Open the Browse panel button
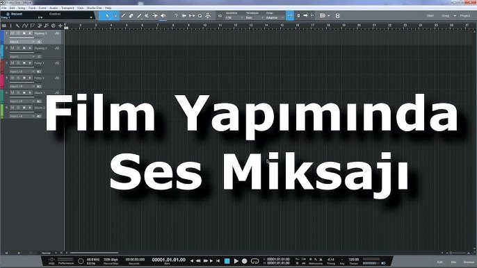Image resolution: width=477 pixels, height=268 pixels. (469, 262)
